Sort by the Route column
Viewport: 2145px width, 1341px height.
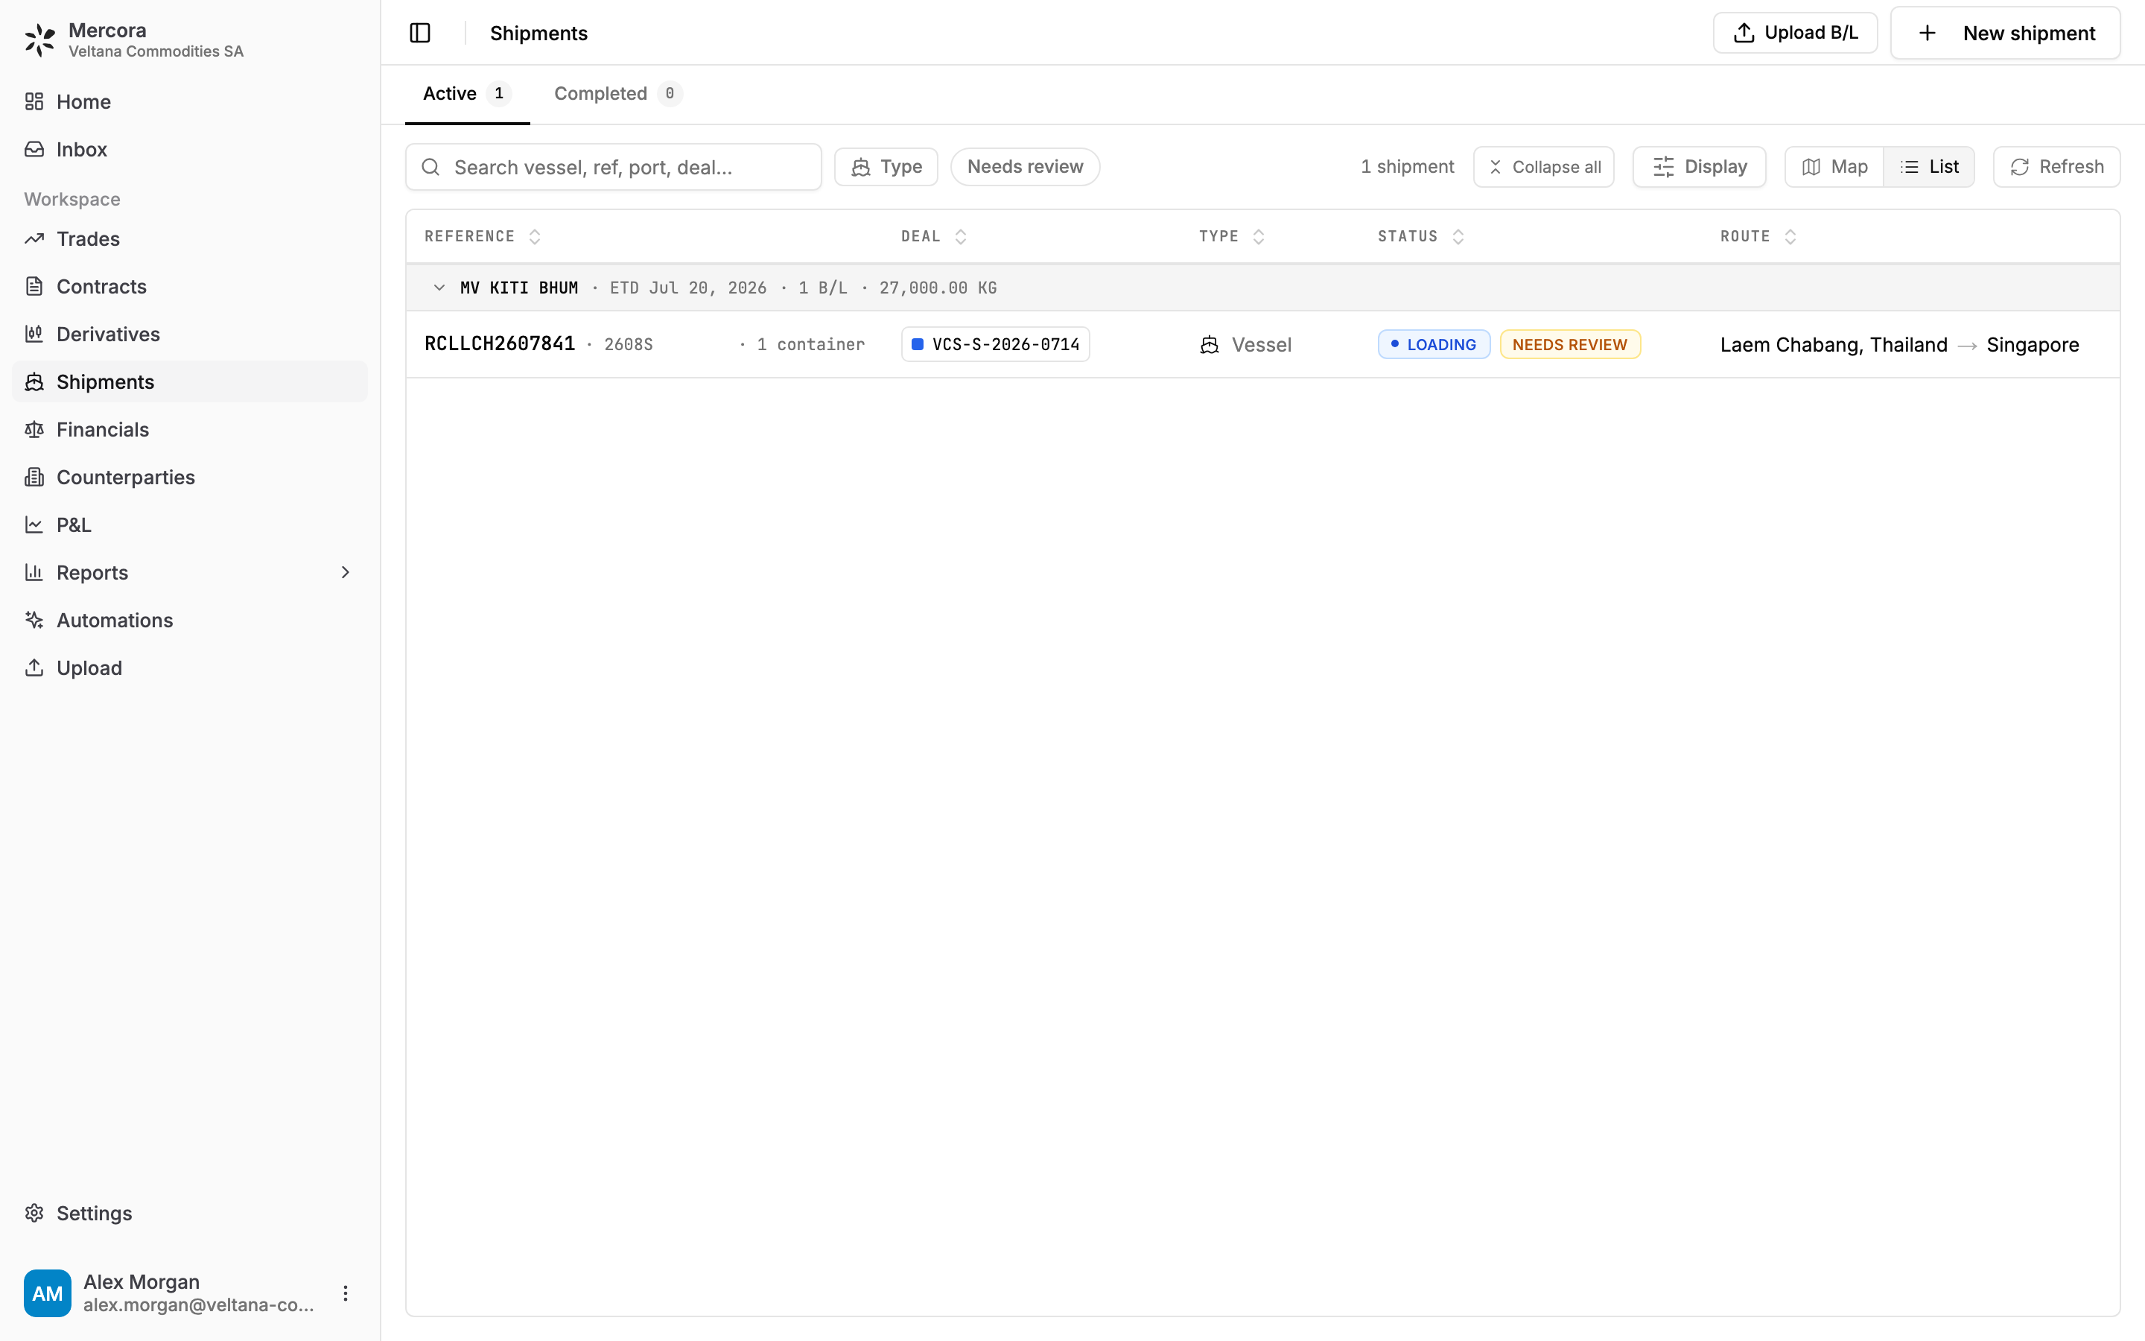1758,237
